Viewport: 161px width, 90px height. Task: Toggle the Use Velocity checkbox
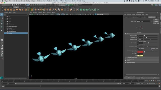[x=138, y=48]
